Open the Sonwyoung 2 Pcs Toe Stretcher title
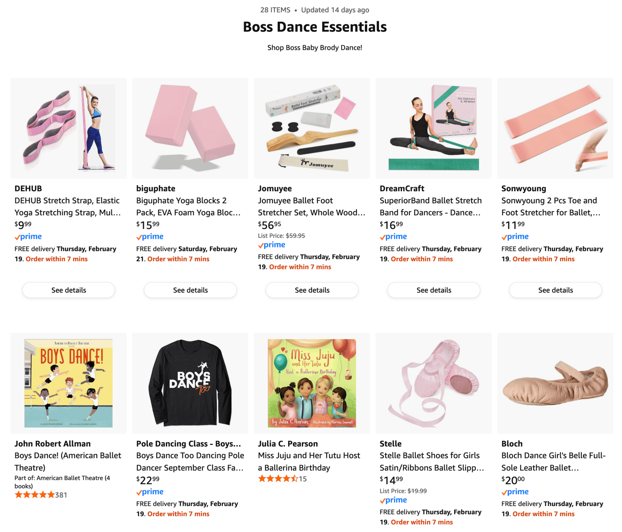 [551, 206]
